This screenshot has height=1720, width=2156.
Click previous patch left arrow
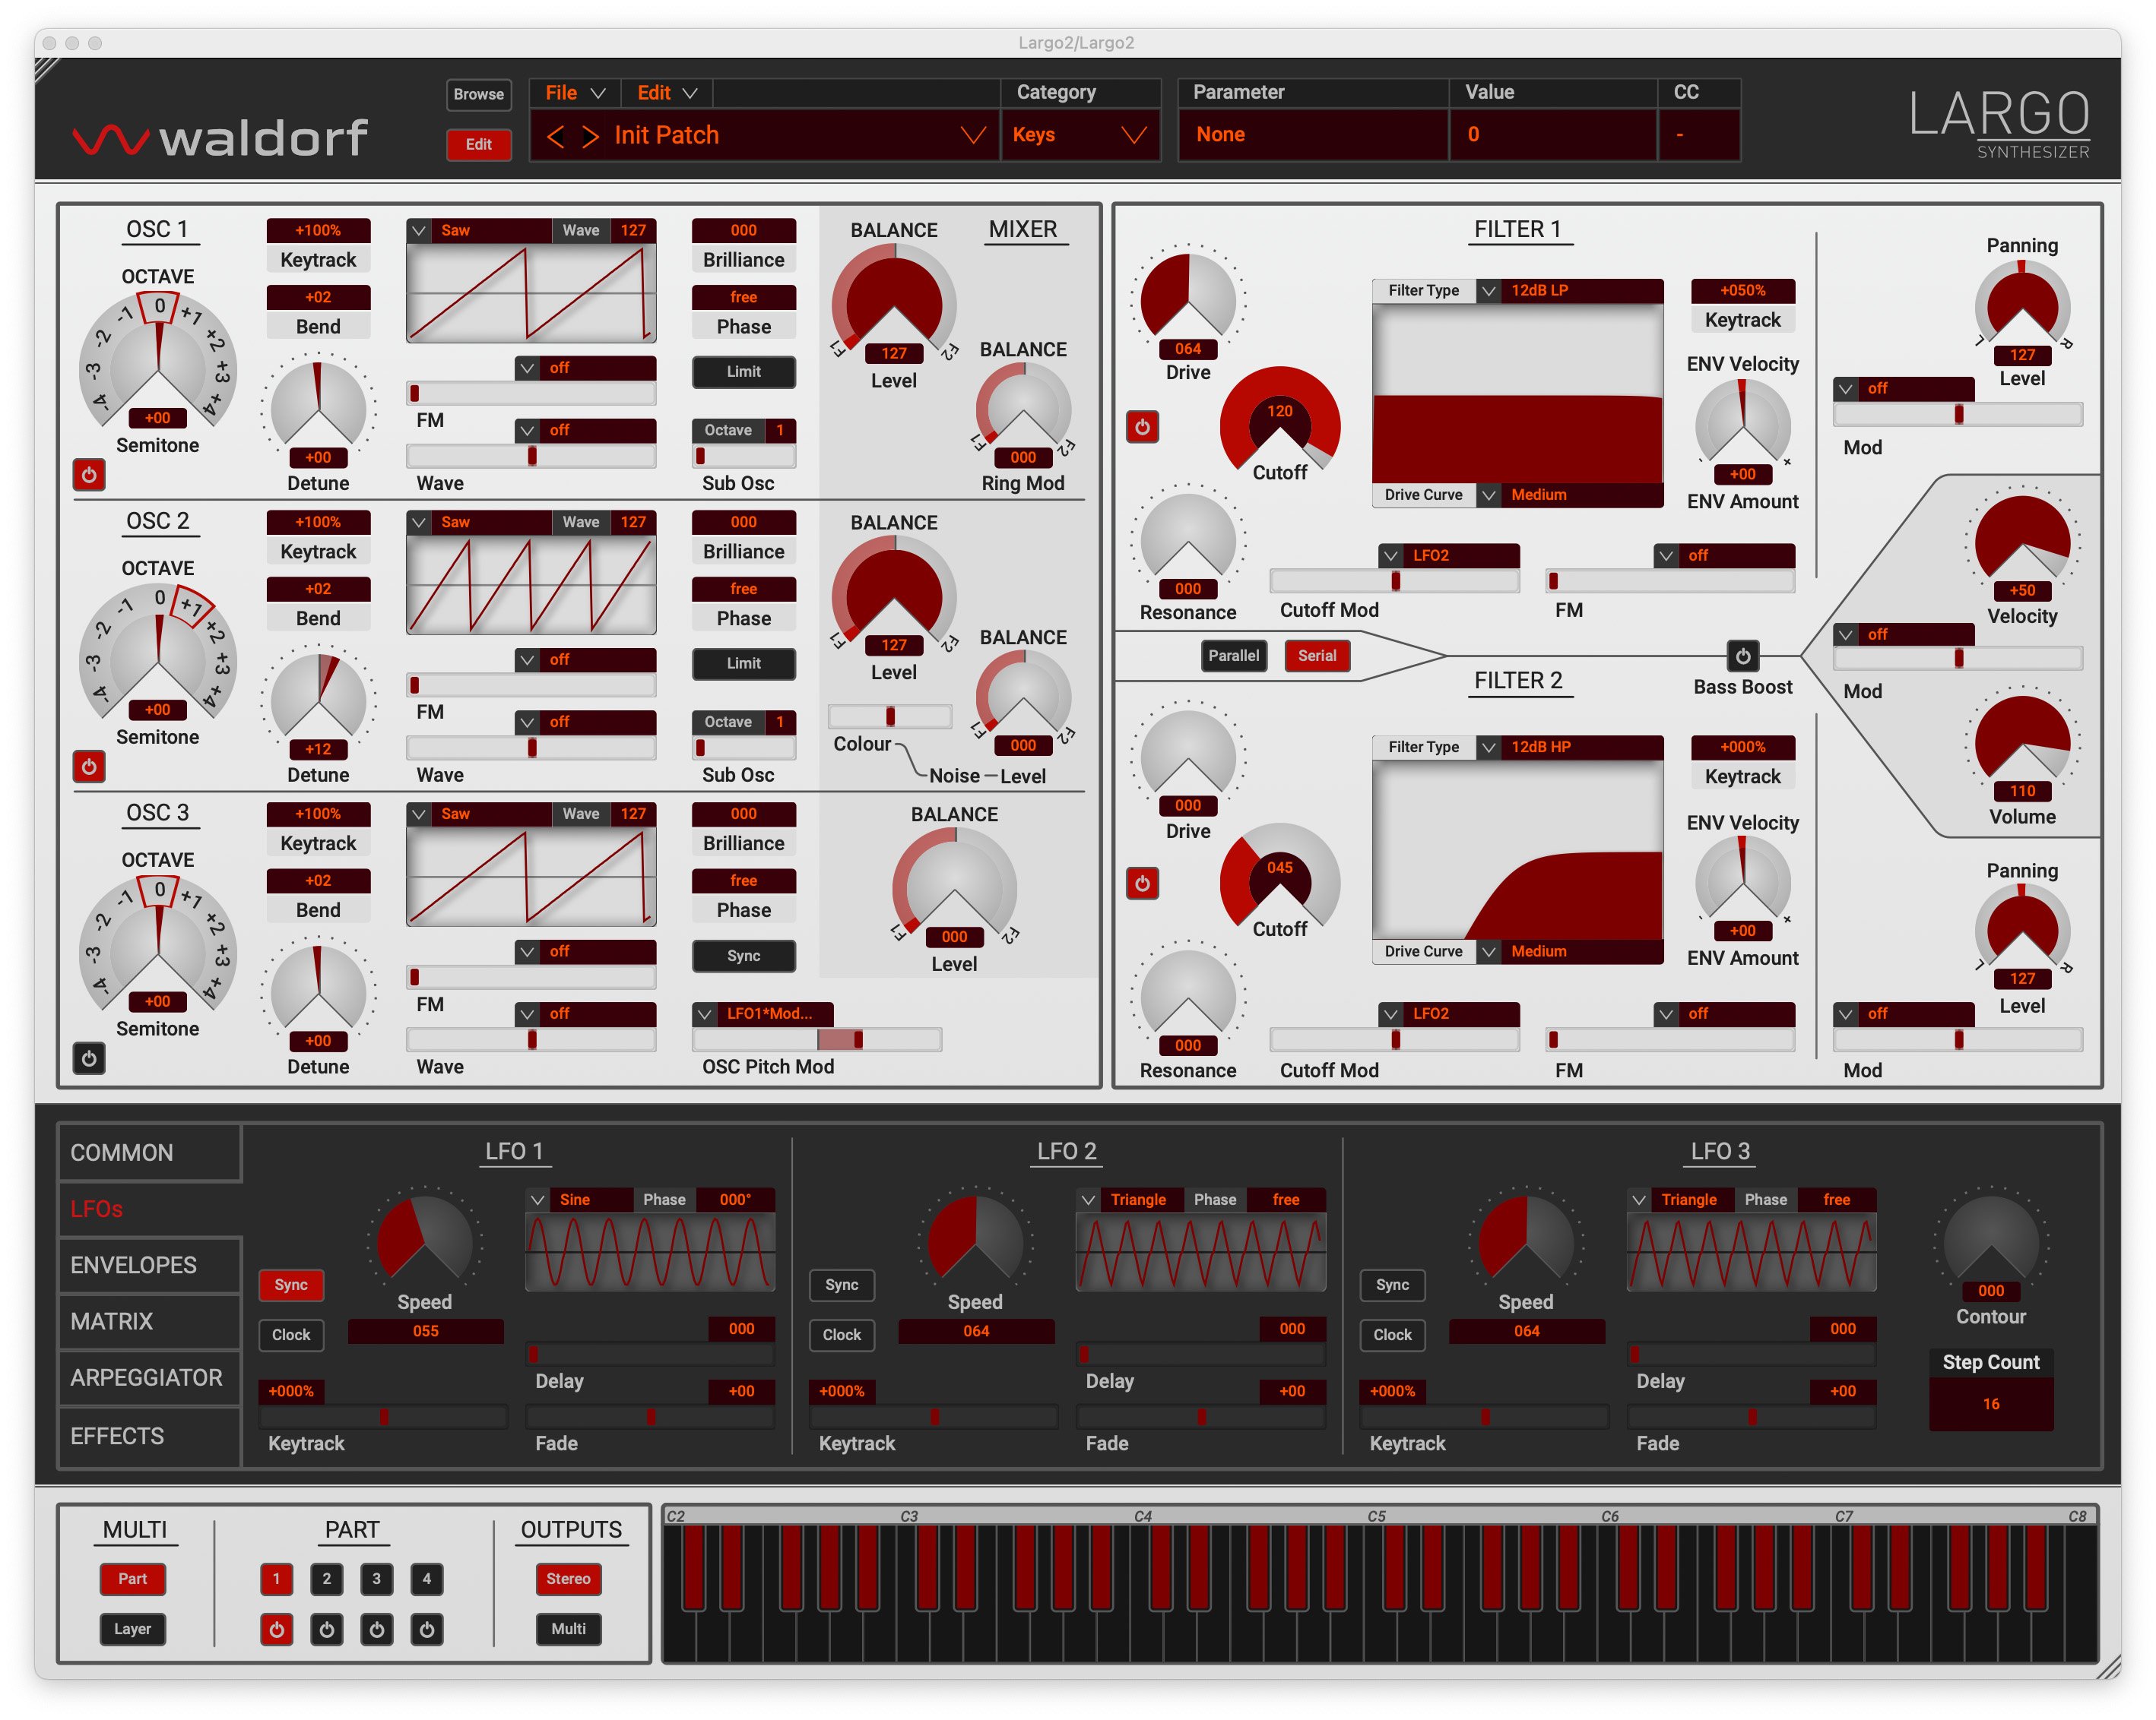coord(556,136)
